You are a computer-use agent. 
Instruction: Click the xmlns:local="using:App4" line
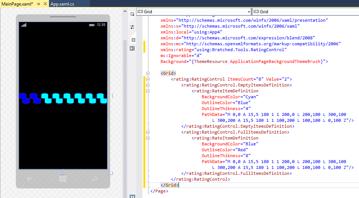point(191,32)
